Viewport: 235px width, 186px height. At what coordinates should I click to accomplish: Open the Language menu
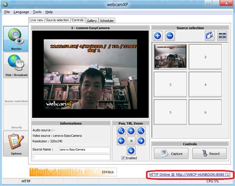[x=21, y=12]
